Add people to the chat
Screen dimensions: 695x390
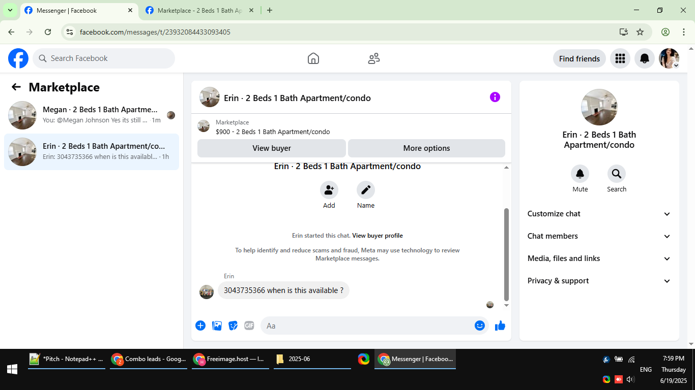click(x=329, y=190)
